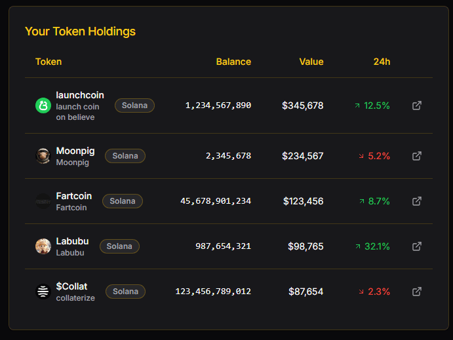453x340 pixels.
Task: Sort by the Balance column header
Action: tap(233, 62)
